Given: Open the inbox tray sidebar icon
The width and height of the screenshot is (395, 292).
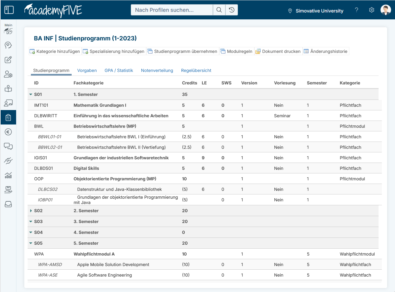Looking at the screenshot, I should point(8,204).
